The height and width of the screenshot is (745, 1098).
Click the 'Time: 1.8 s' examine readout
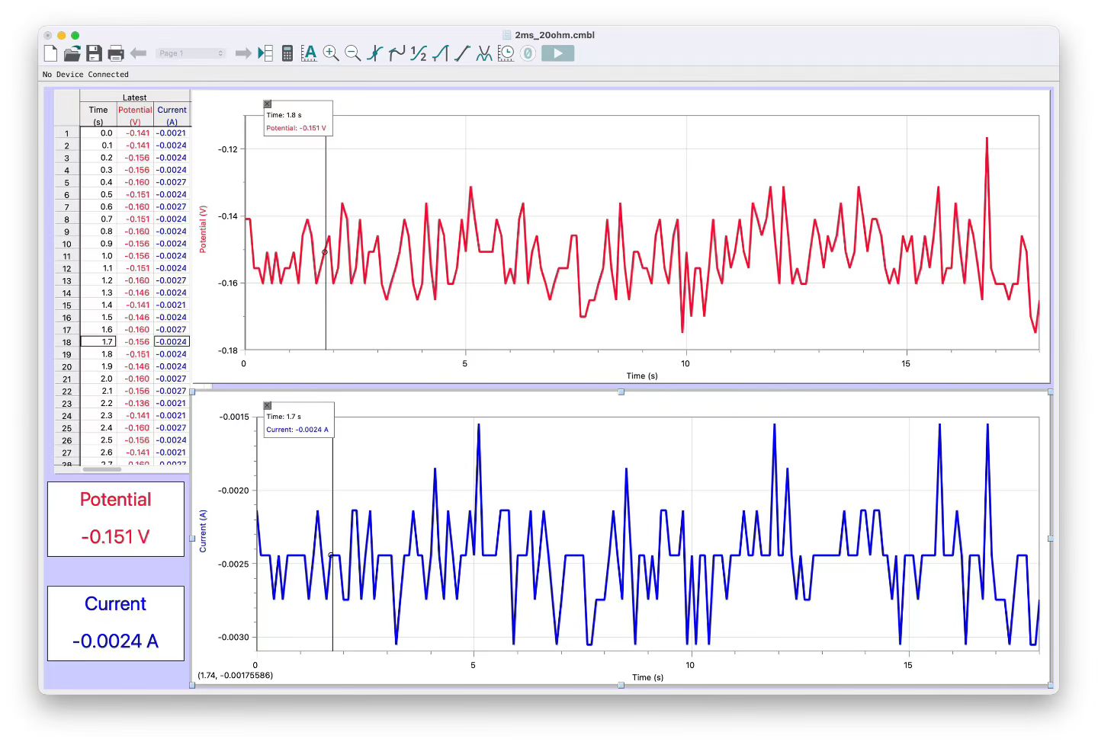pyautogui.click(x=284, y=115)
